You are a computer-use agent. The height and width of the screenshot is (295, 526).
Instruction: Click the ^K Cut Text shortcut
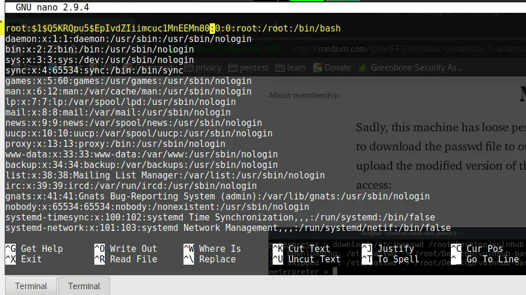click(301, 249)
